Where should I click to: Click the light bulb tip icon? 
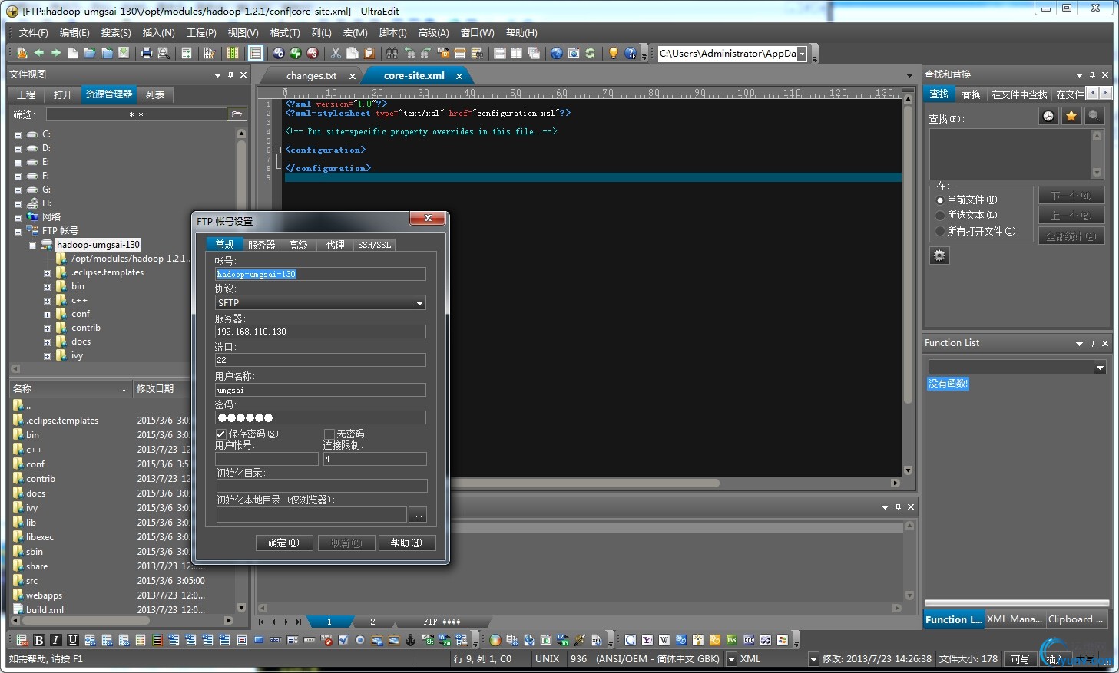613,53
